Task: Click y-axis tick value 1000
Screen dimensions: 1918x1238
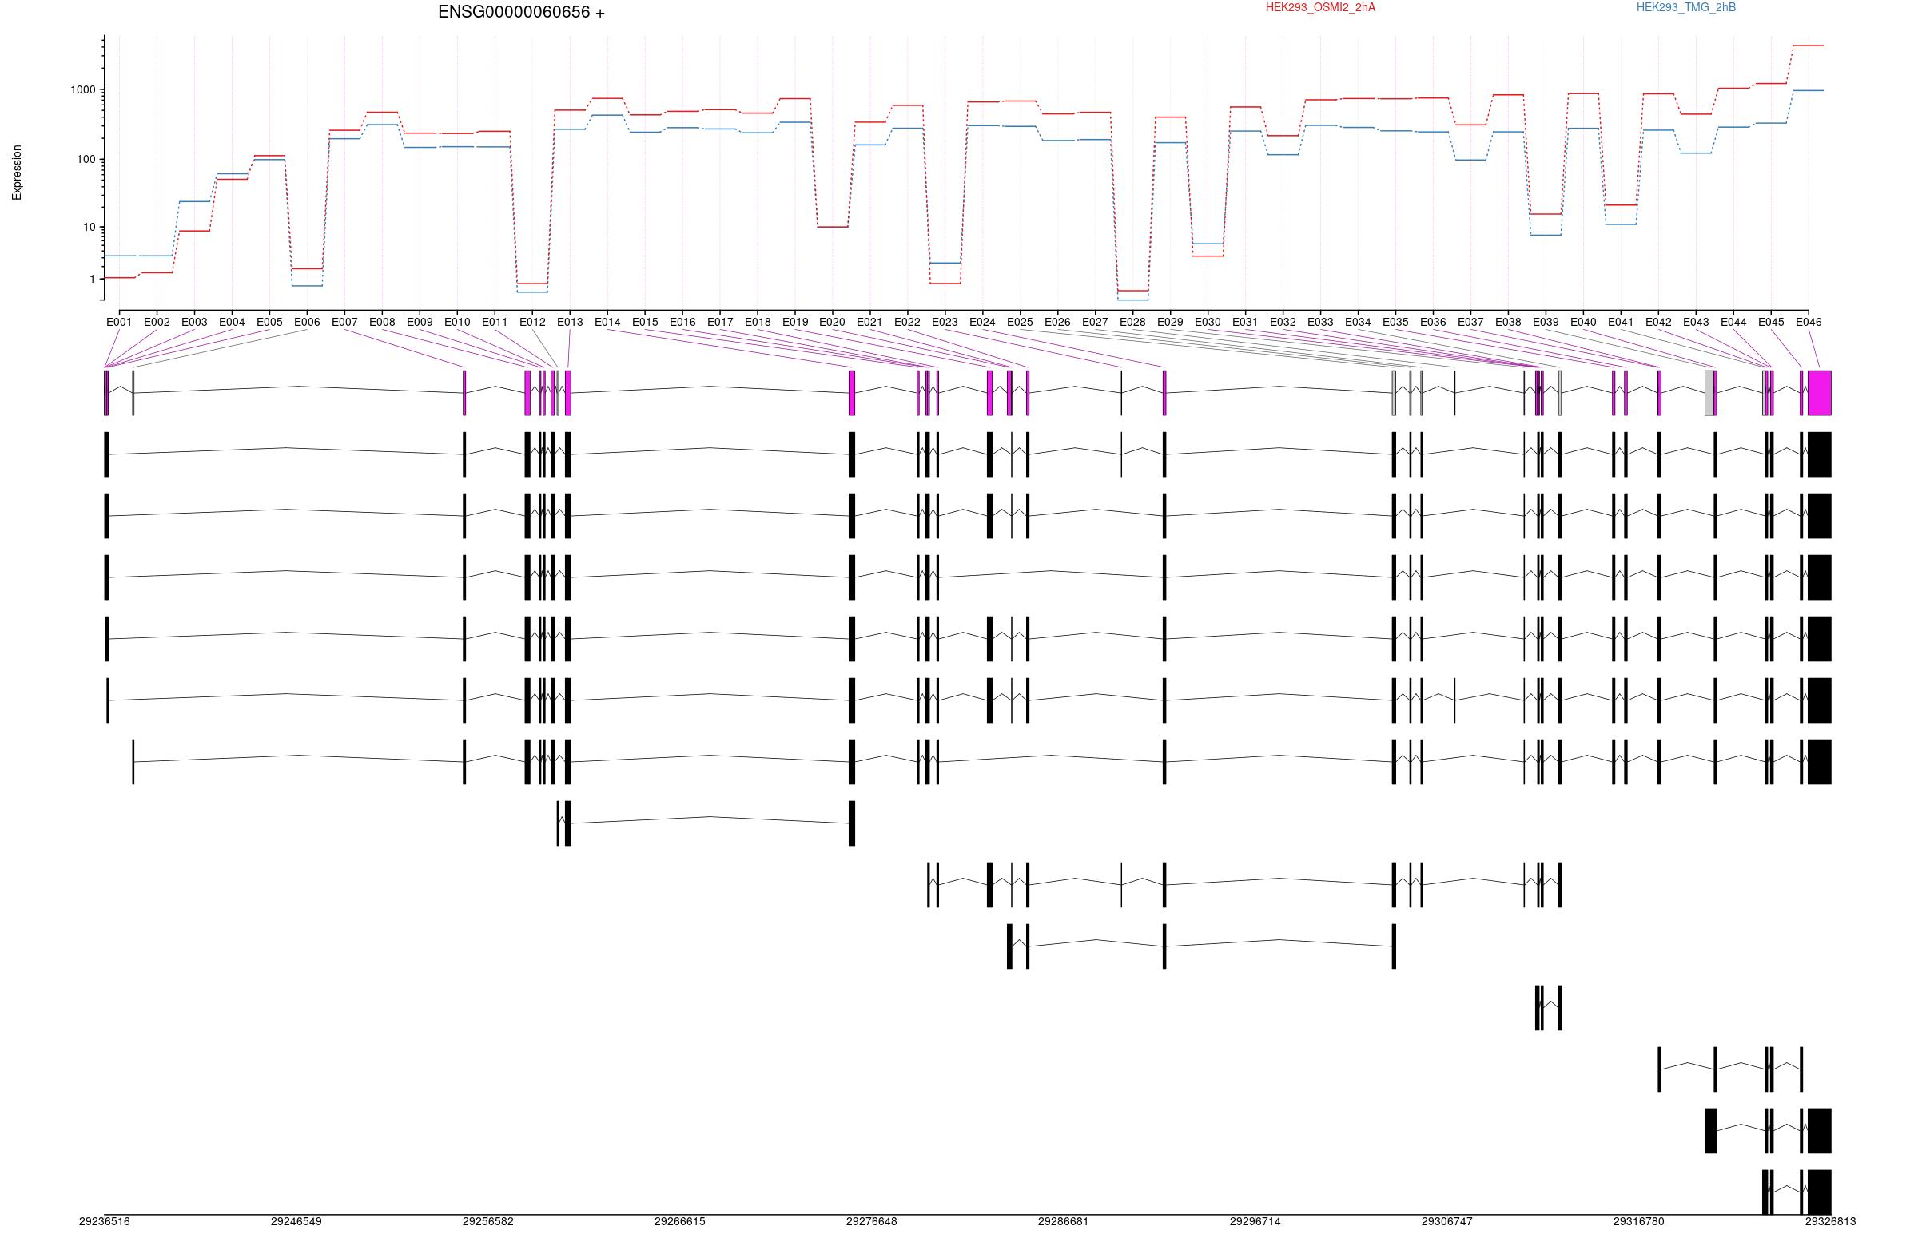Action: [x=84, y=90]
